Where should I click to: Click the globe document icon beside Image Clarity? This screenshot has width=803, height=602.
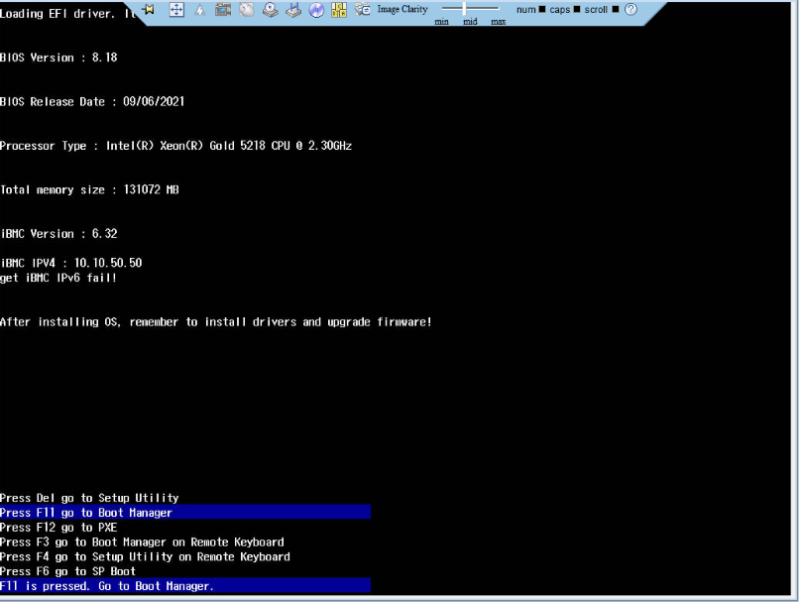pyautogui.click(x=363, y=10)
